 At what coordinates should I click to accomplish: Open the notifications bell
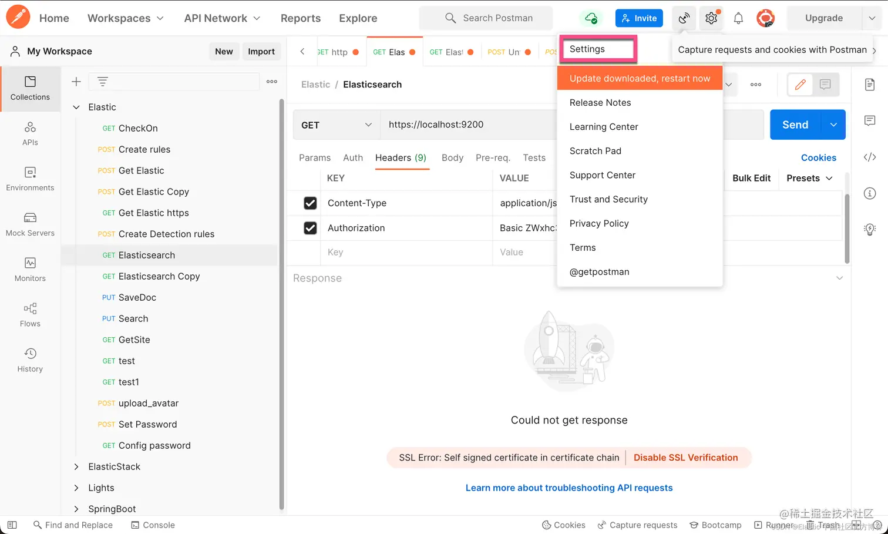738,18
